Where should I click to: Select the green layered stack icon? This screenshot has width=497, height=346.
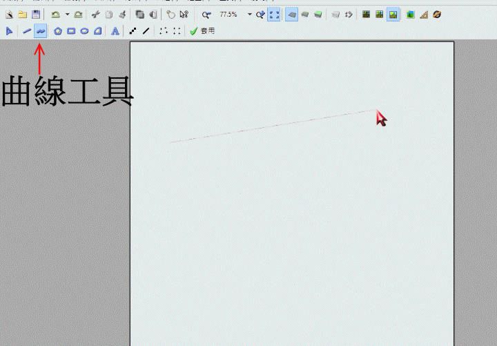click(x=318, y=15)
